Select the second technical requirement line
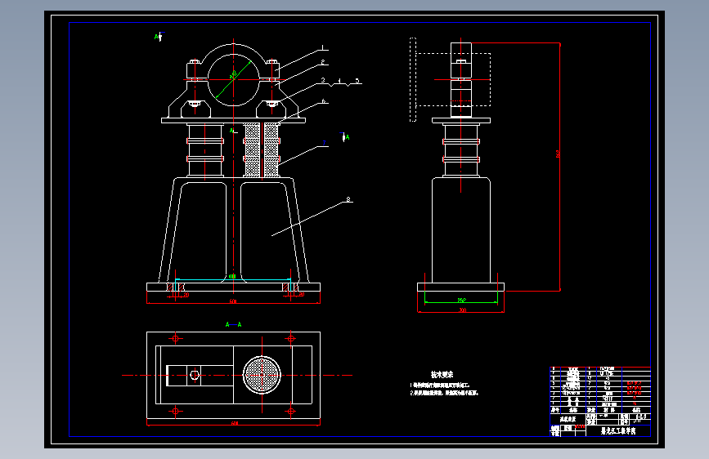Image resolution: width=709 pixels, height=459 pixels. coord(444,393)
